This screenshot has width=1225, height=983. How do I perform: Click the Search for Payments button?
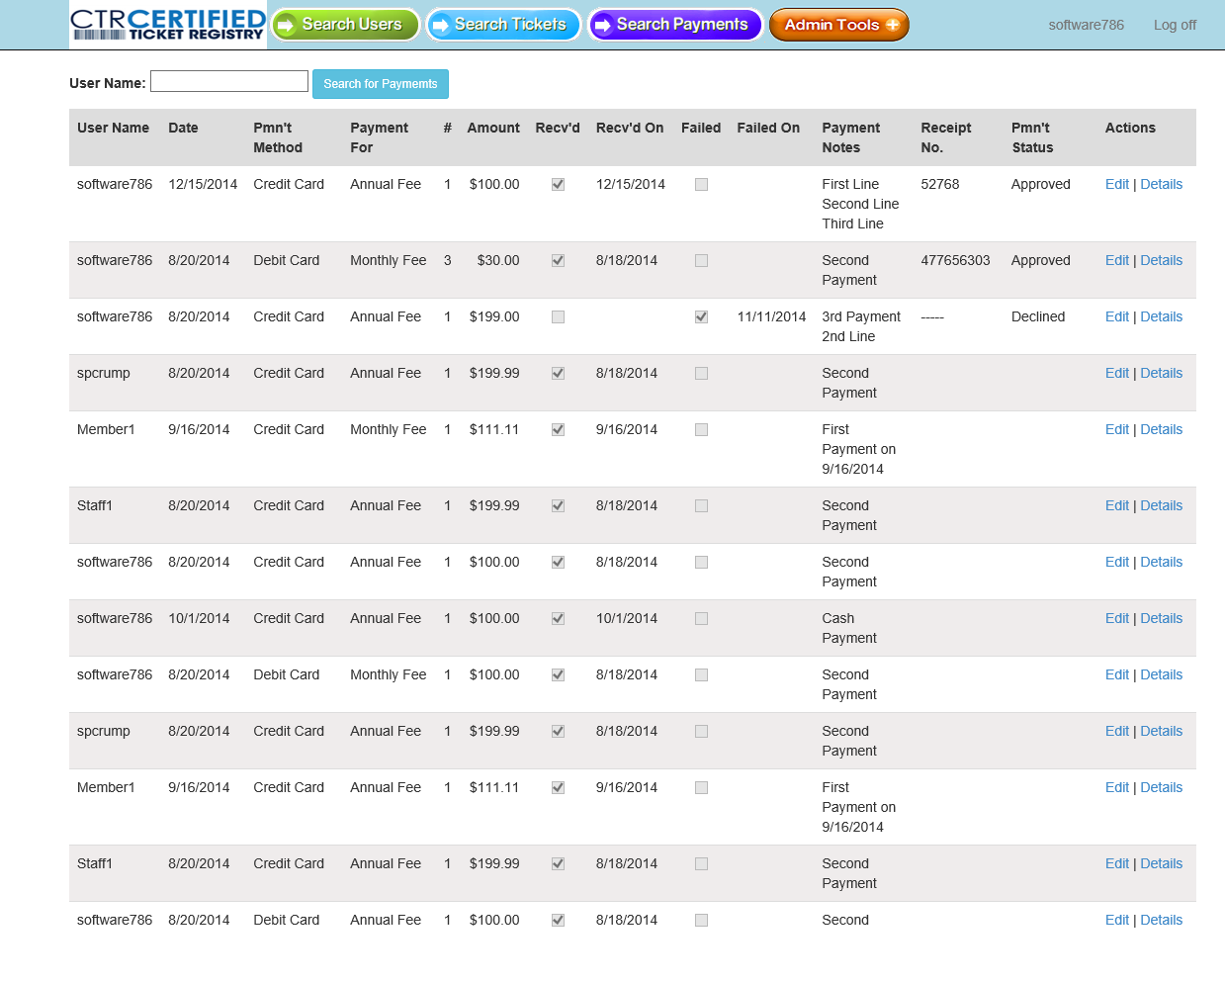[381, 84]
